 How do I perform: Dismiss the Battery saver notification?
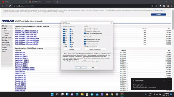pos(169,81)
